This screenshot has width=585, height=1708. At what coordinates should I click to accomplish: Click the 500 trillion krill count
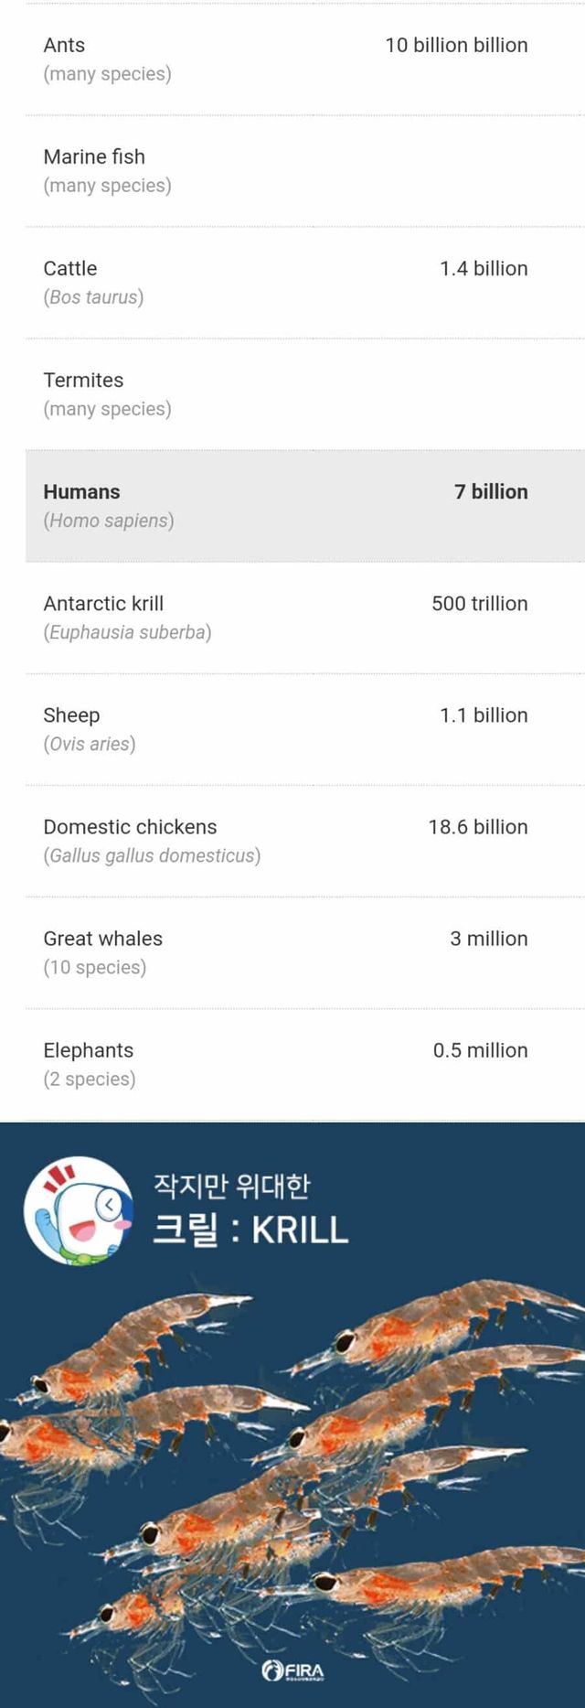click(x=479, y=603)
